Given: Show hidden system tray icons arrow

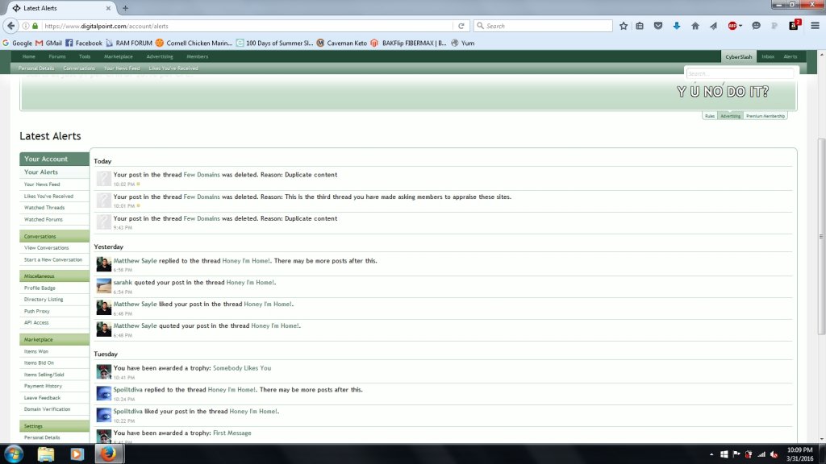Looking at the screenshot, I should (711, 454).
